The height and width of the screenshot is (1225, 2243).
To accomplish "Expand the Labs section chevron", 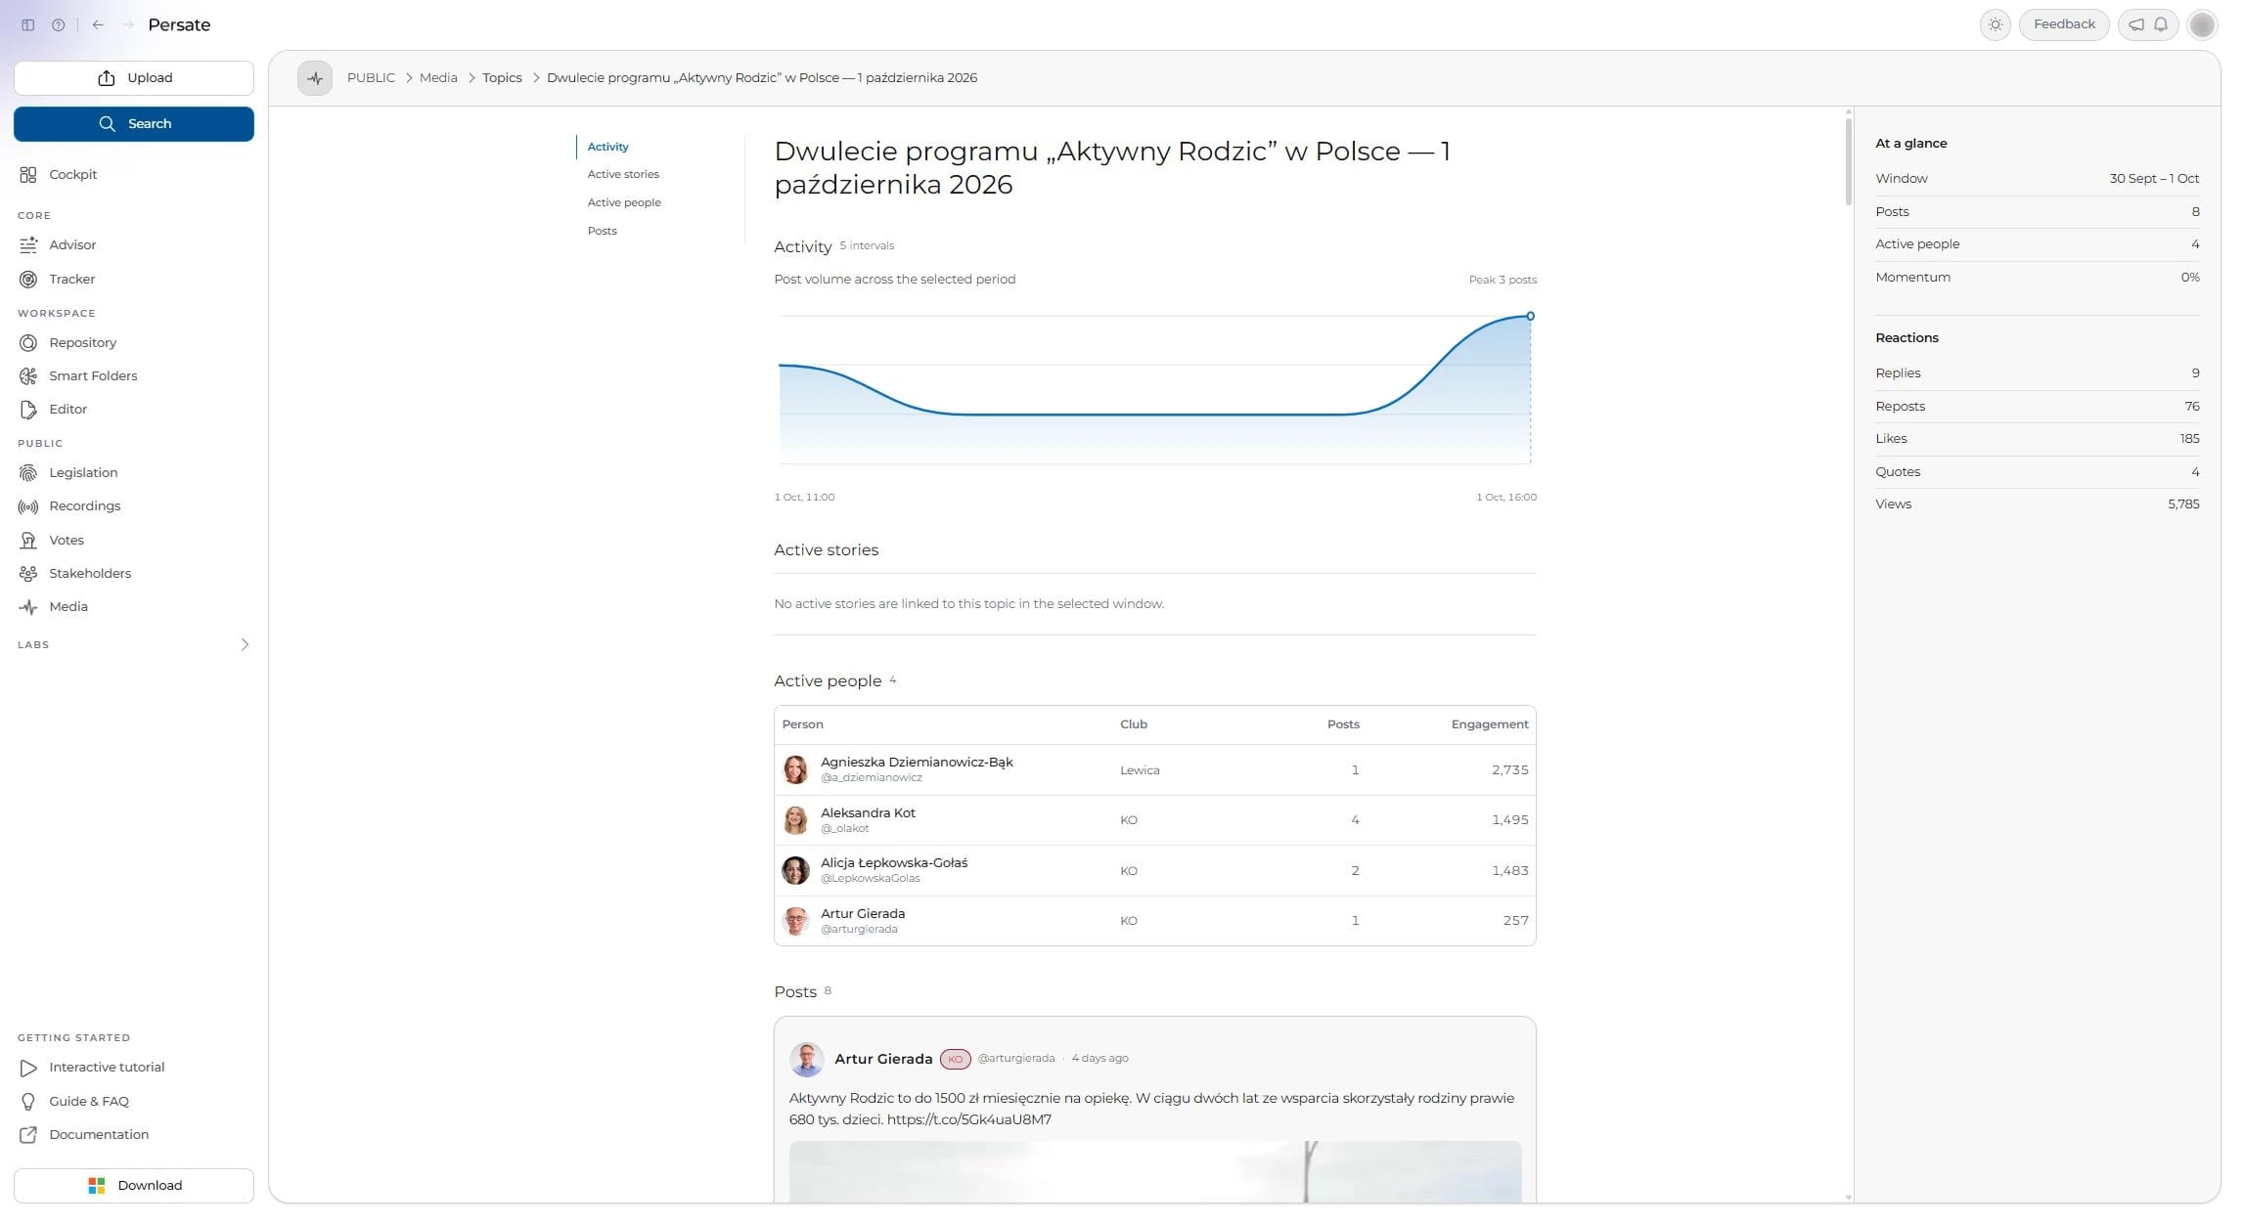I will [x=245, y=645].
